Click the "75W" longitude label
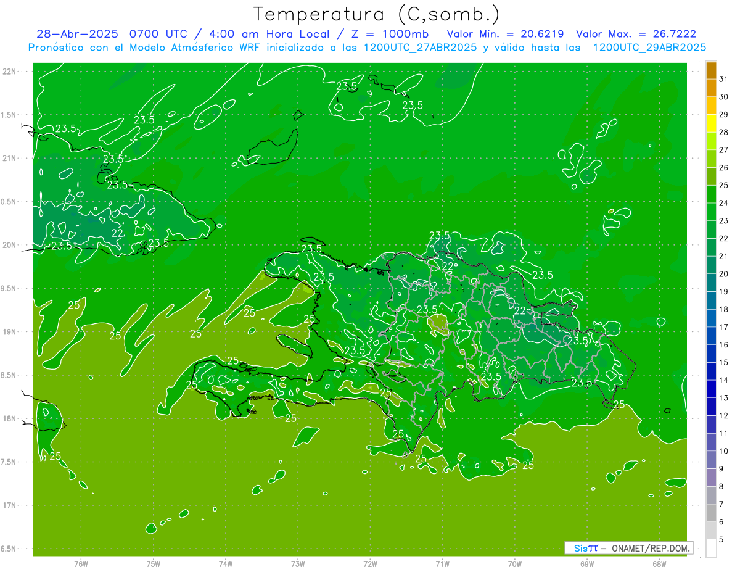Image resolution: width=740 pixels, height=572 pixels. (x=154, y=564)
